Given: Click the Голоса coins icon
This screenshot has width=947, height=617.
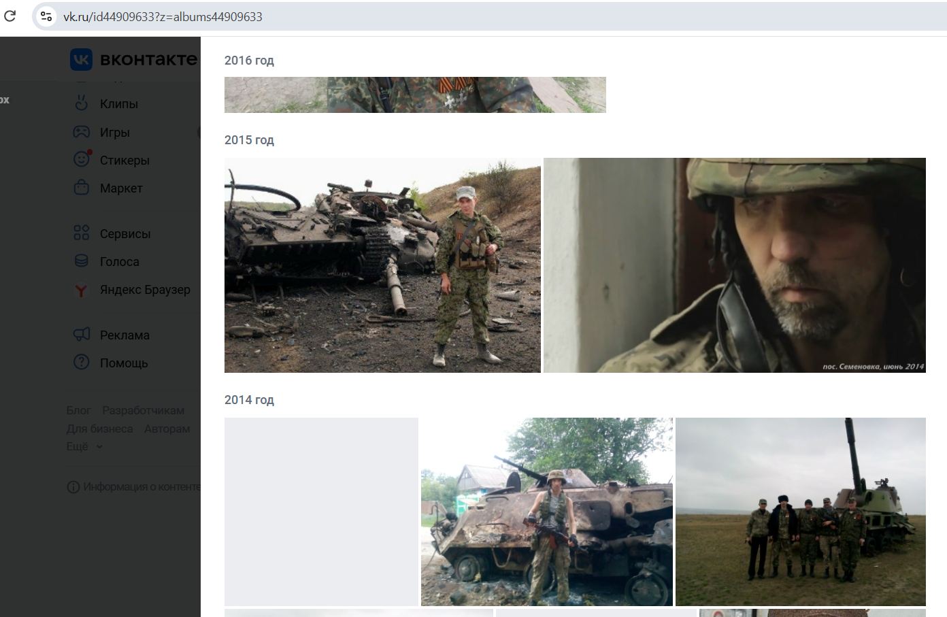Looking at the screenshot, I should (x=81, y=261).
